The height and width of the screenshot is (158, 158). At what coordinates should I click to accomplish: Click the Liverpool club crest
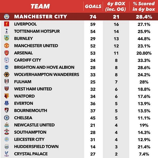coord(6,24)
